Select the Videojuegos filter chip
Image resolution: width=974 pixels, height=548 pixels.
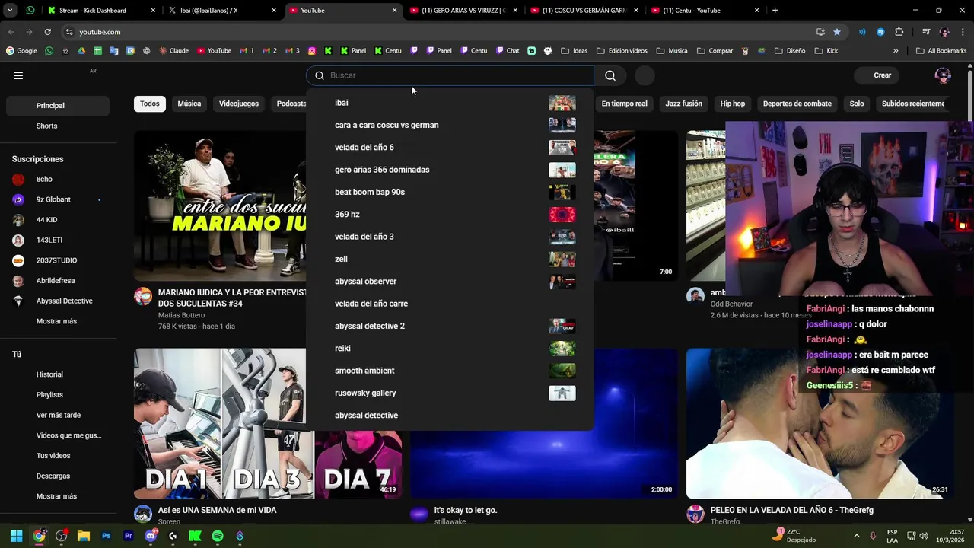pos(239,104)
